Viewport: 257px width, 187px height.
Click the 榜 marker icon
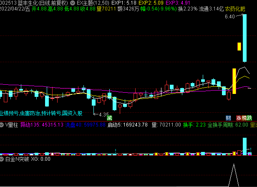pyautogui.click(x=244, y=118)
